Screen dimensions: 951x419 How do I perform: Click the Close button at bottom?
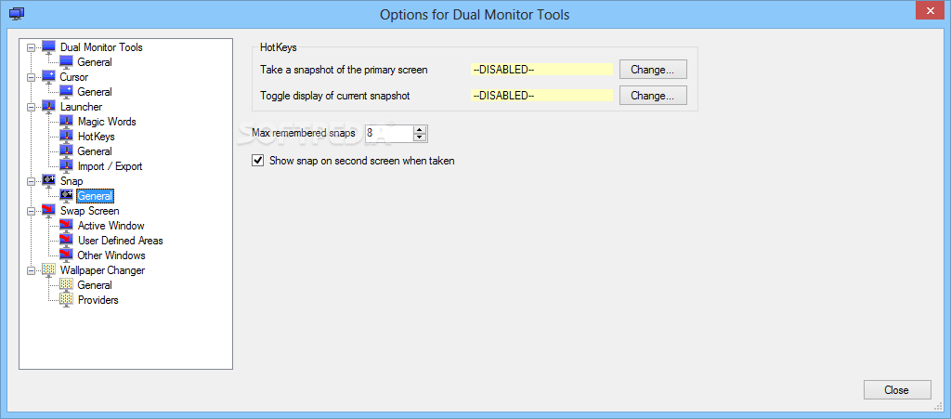[x=896, y=390]
